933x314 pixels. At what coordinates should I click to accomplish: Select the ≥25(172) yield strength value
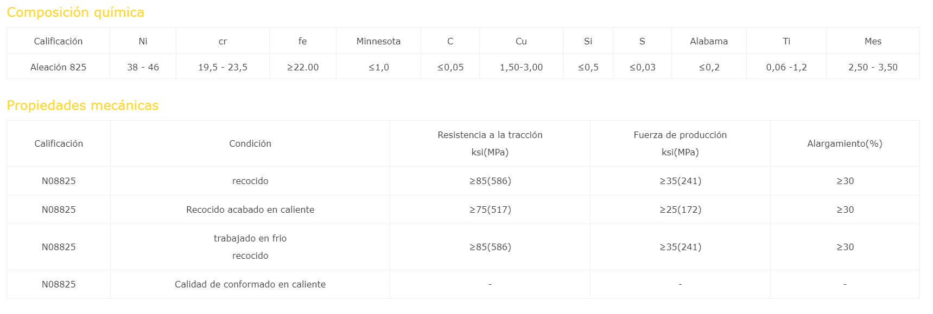point(680,210)
